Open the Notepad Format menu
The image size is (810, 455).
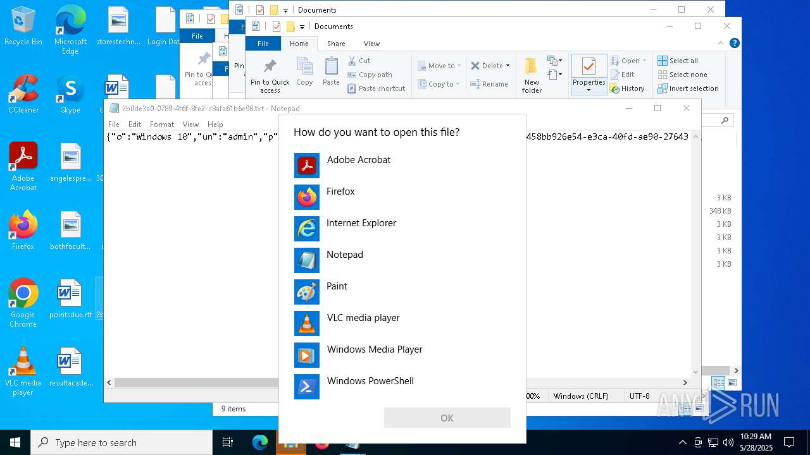162,124
